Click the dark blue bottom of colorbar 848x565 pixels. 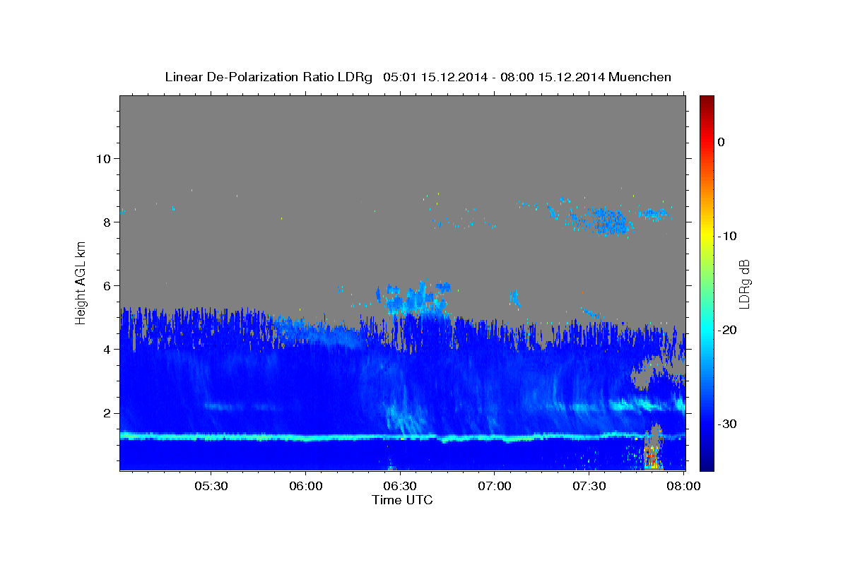pyautogui.click(x=707, y=463)
